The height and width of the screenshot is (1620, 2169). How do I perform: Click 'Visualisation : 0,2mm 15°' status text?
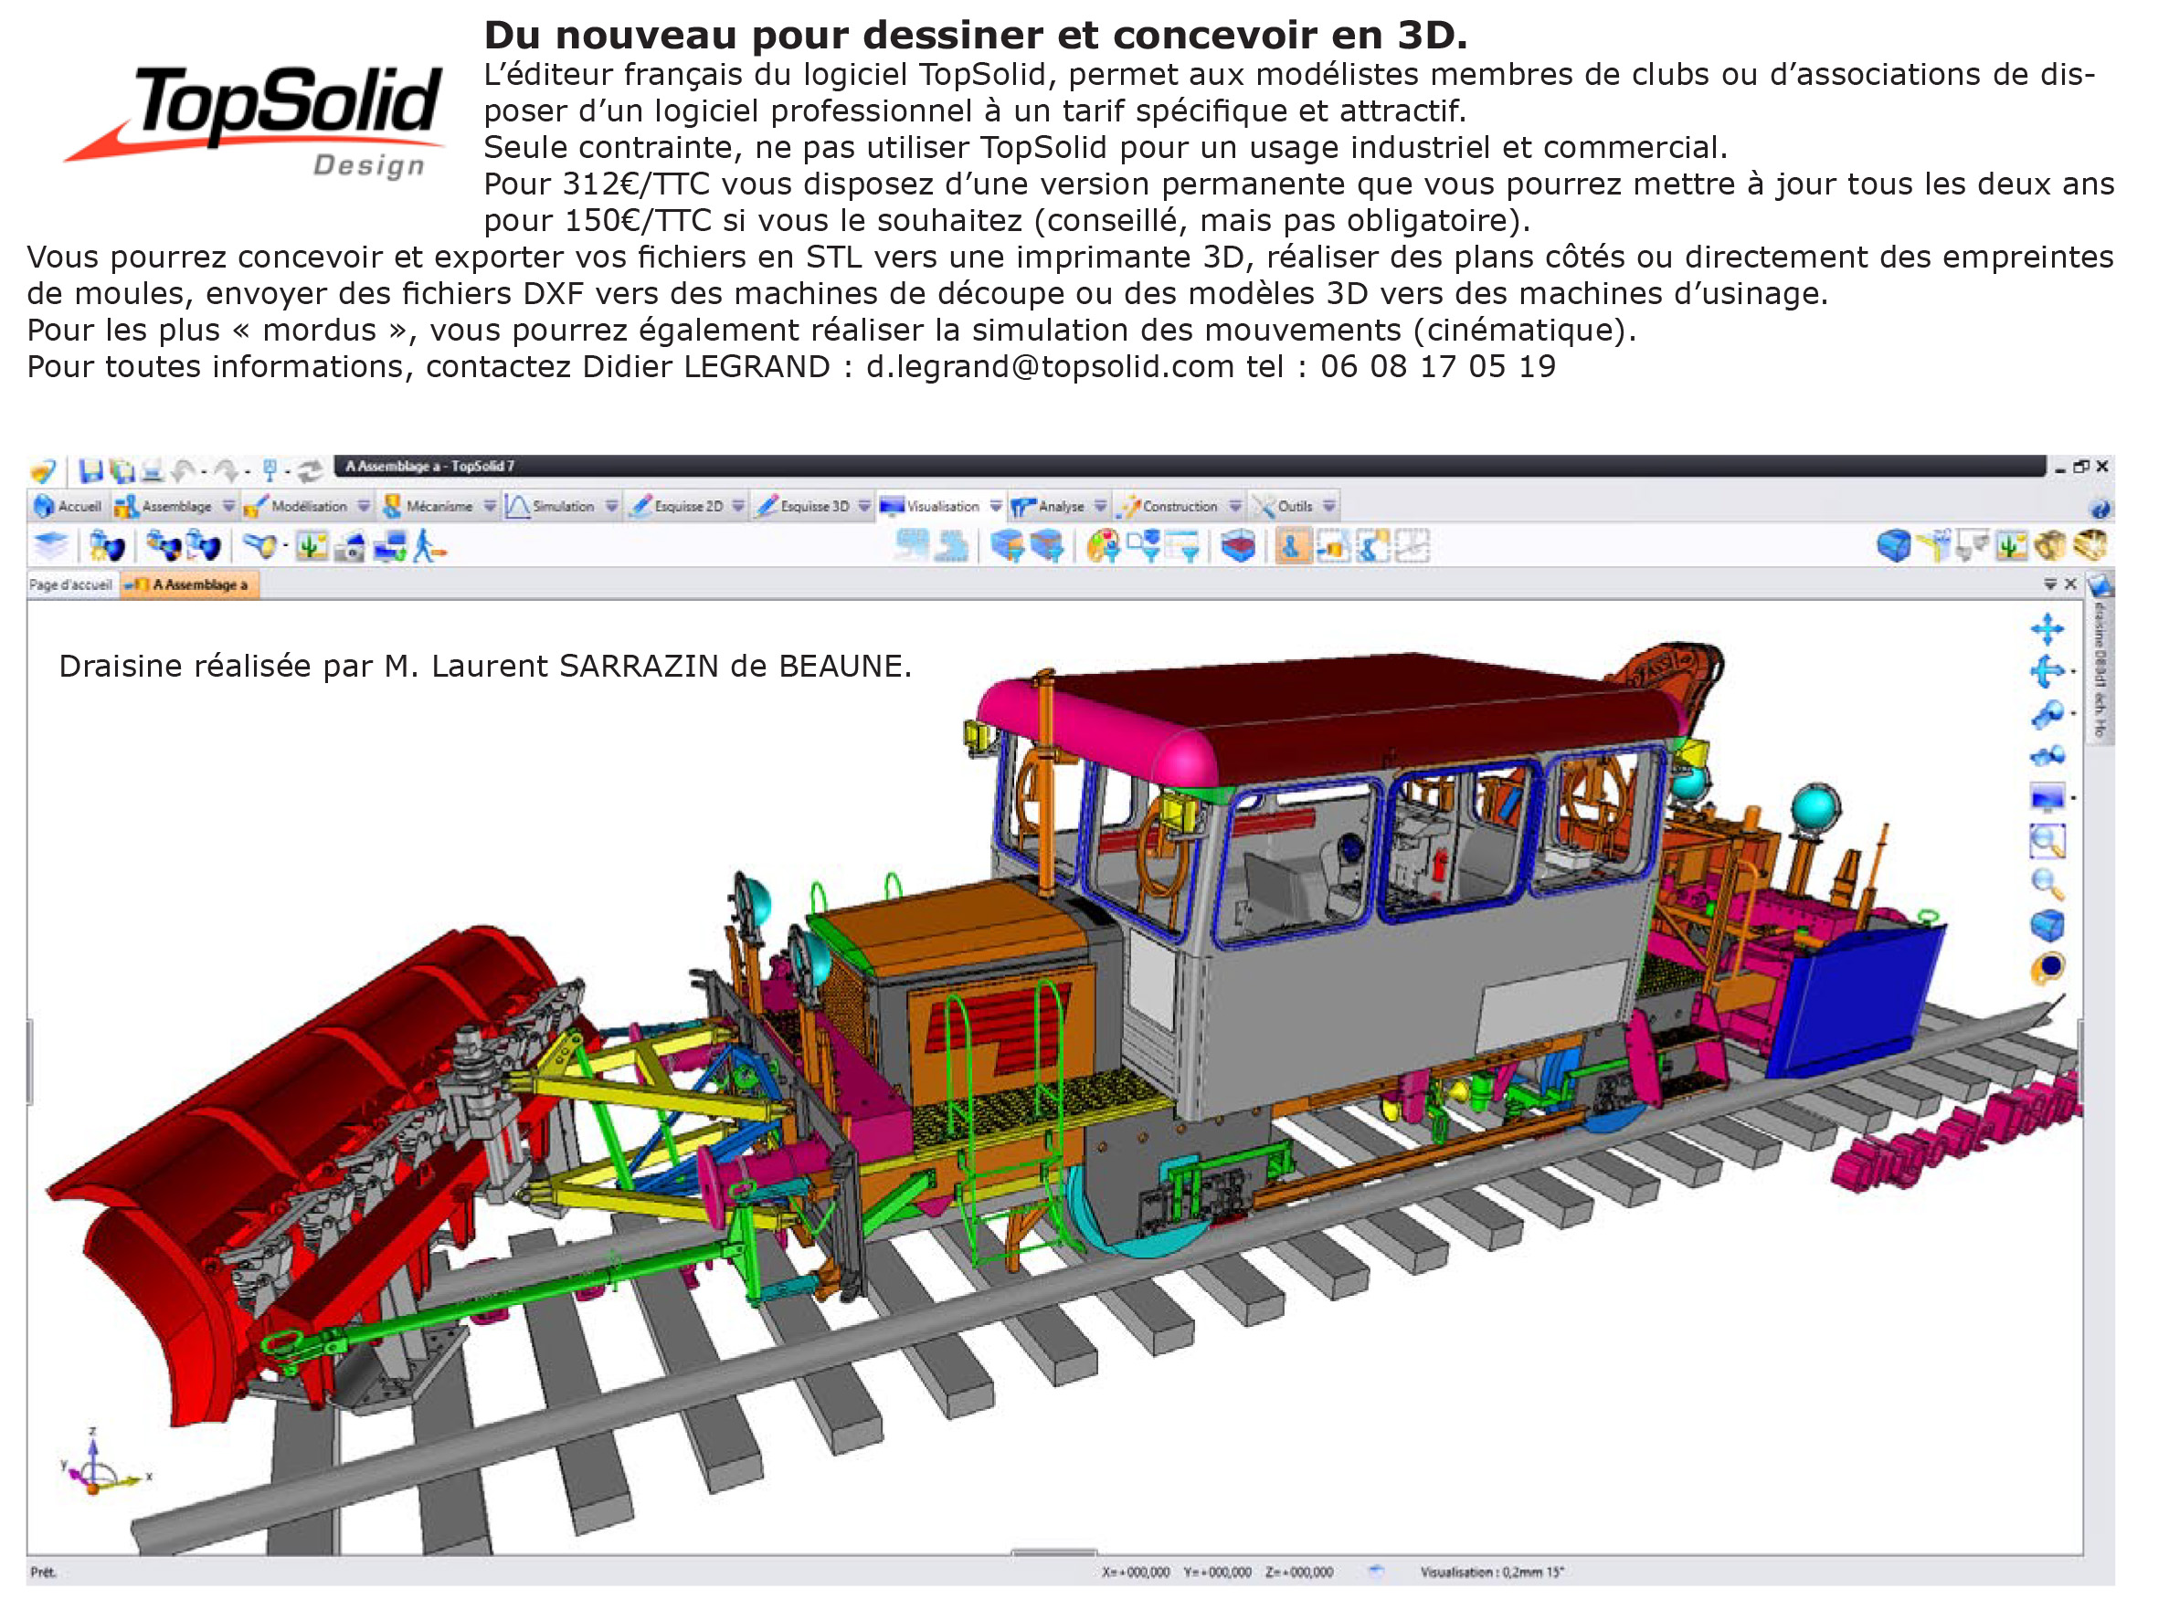pyautogui.click(x=1491, y=1573)
